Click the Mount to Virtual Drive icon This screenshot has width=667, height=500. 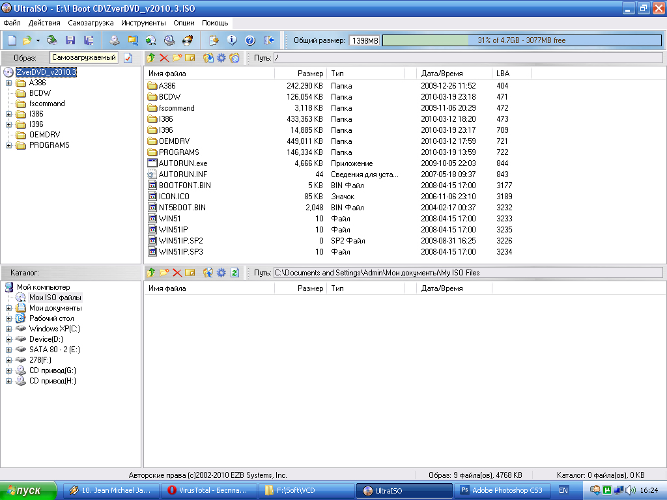(x=169, y=40)
